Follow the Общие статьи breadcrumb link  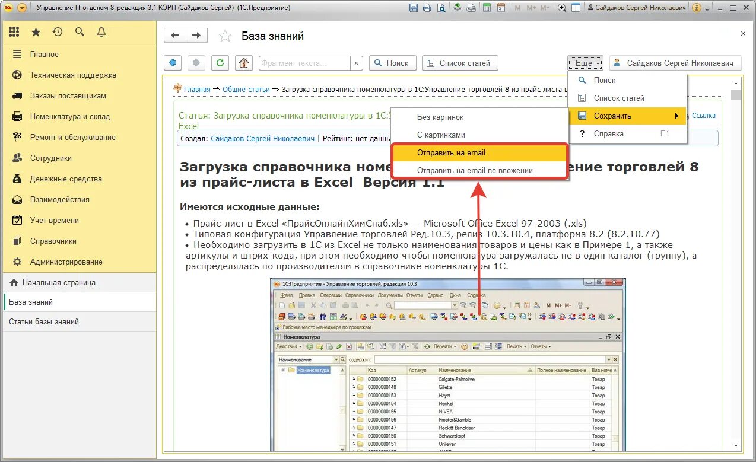246,89
